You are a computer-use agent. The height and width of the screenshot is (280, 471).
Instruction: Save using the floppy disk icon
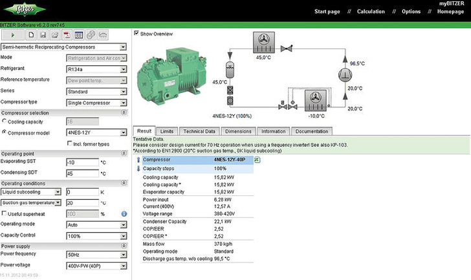(43, 35)
